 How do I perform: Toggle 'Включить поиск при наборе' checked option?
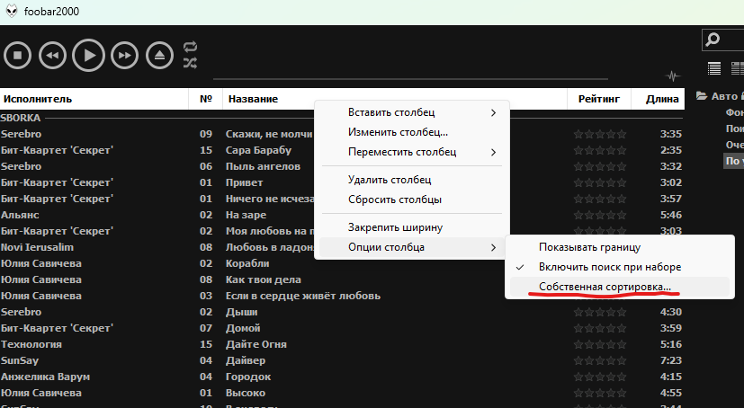click(609, 267)
